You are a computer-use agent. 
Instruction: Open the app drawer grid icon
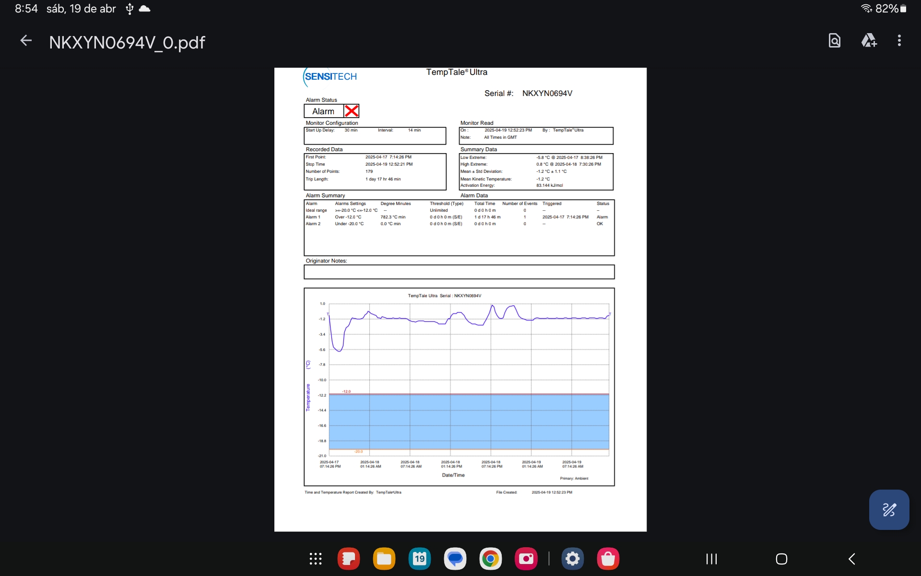316,559
